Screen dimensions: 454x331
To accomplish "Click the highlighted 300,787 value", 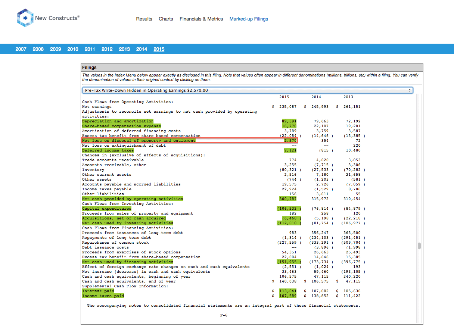I will (288, 199).
